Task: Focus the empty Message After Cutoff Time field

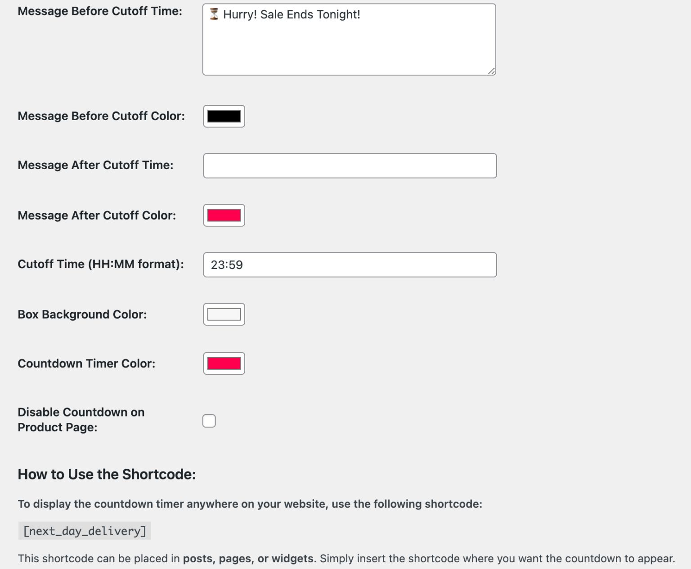Action: [x=350, y=166]
